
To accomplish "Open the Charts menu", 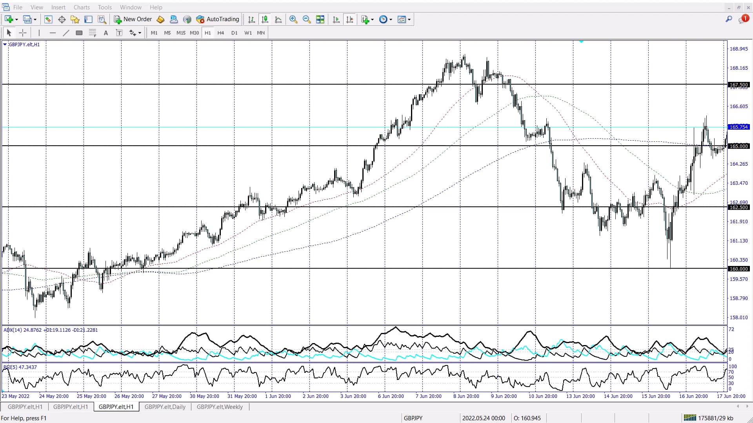I will (82, 7).
